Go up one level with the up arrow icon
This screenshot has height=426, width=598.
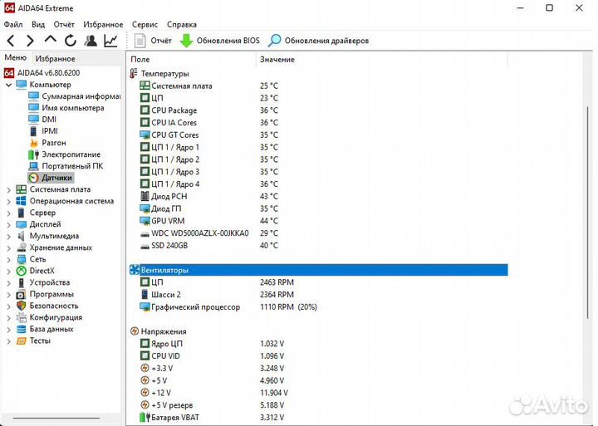[x=51, y=39]
